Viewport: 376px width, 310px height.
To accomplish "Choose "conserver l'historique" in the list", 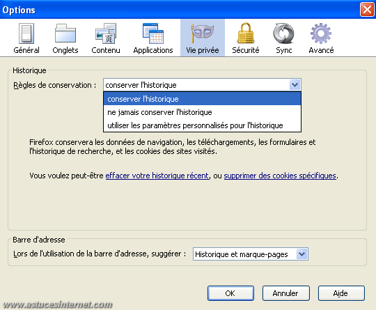I will pos(202,99).
